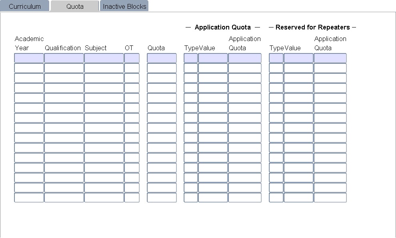
Task: Click first row Academic Year field
Action: 29,58
